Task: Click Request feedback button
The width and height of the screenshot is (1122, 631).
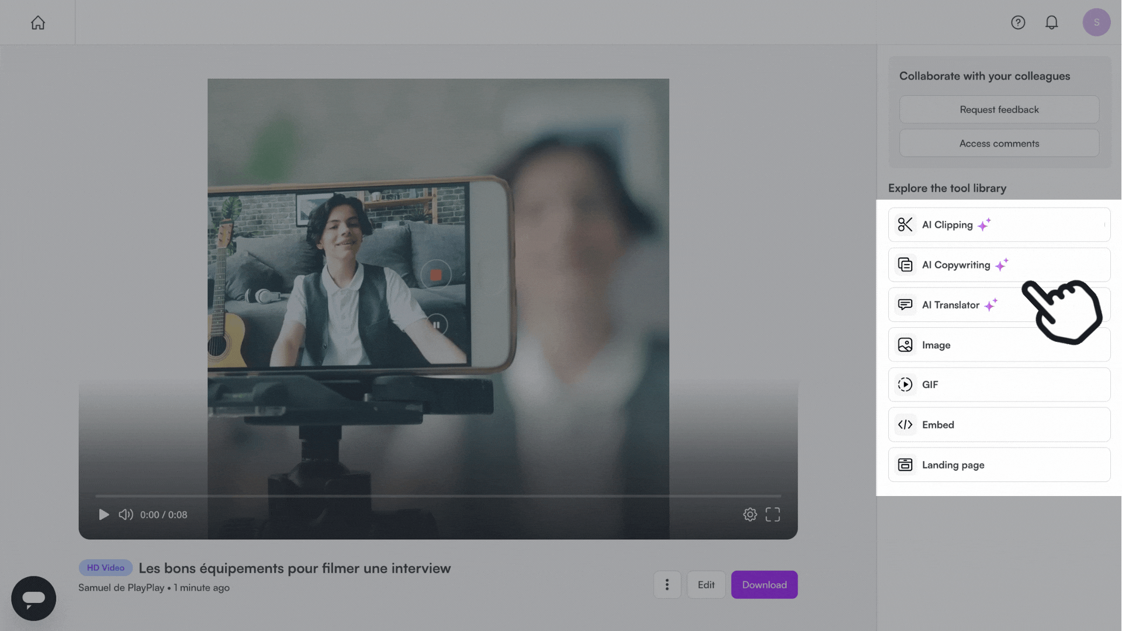Action: [999, 109]
